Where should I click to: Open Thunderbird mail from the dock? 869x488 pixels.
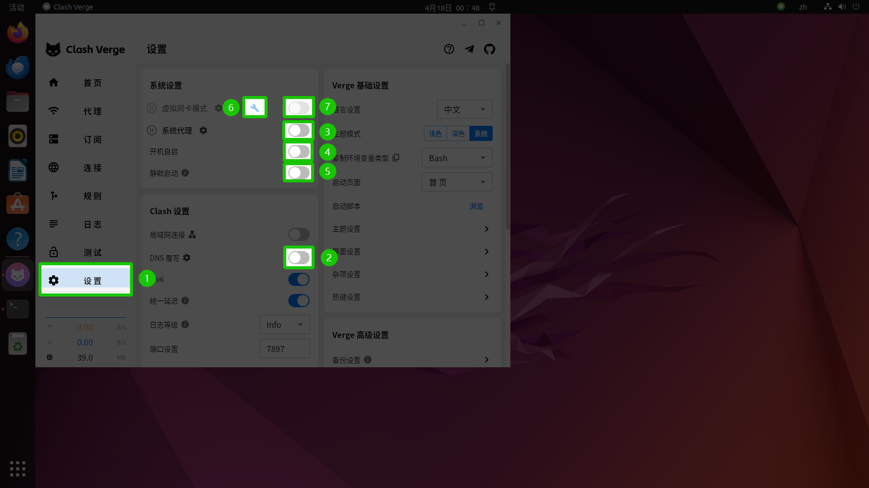[x=18, y=67]
